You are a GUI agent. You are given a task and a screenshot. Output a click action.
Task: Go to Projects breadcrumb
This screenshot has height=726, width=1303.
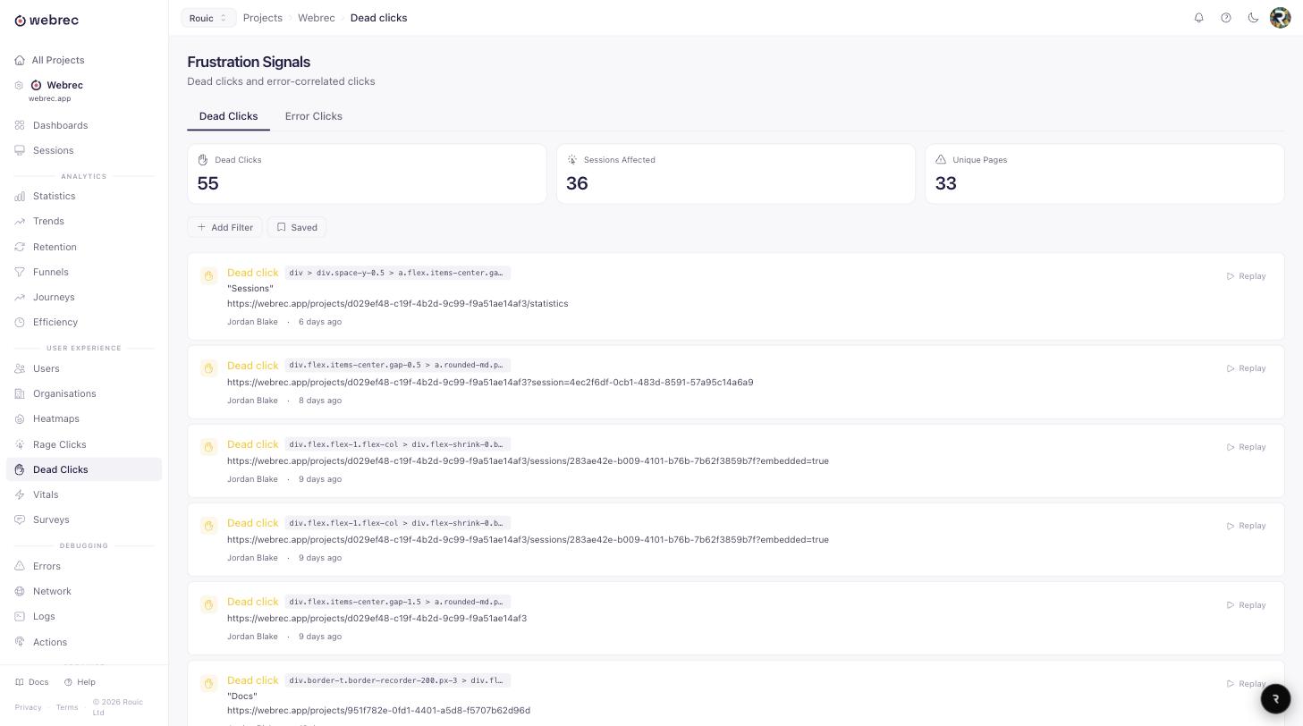[x=263, y=18]
